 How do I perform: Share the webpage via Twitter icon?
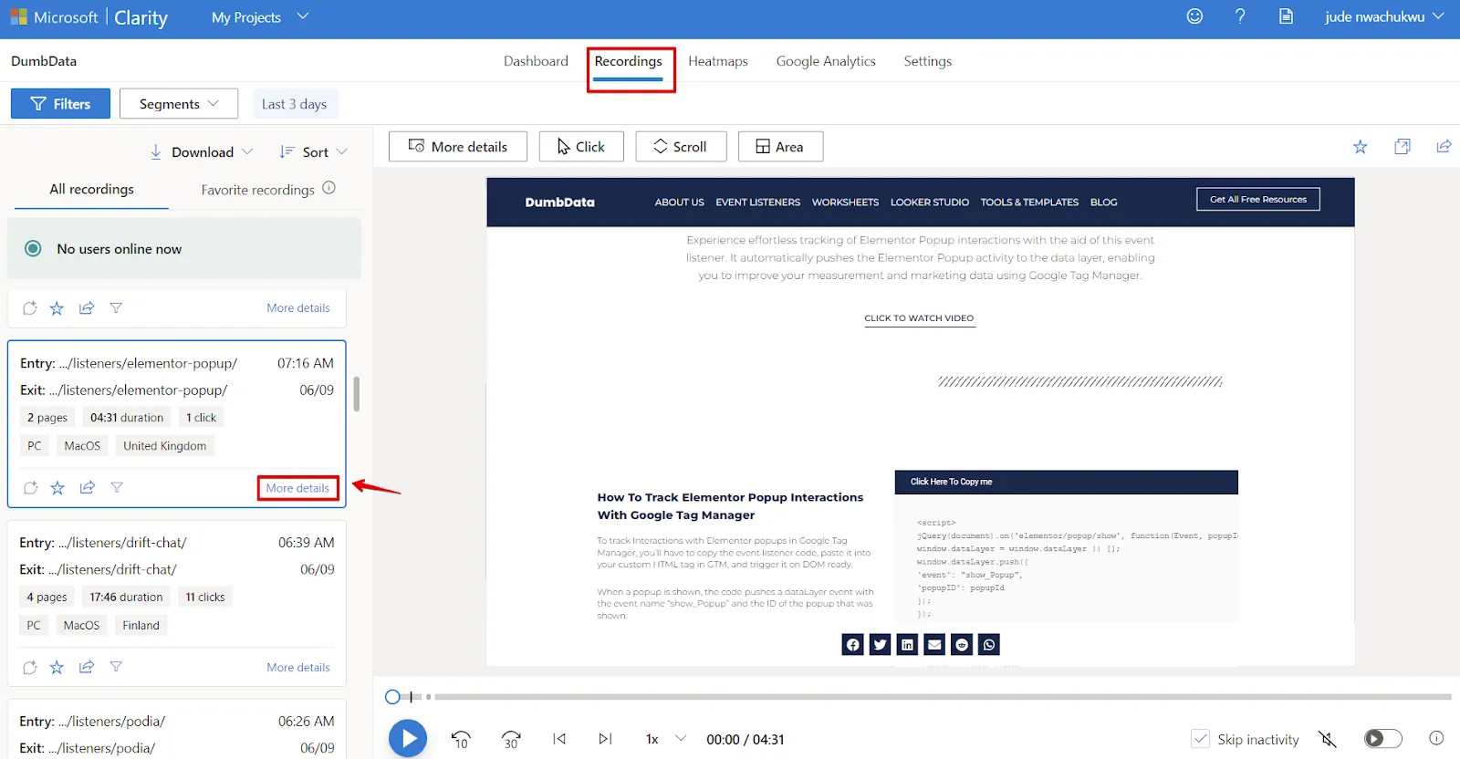point(880,645)
